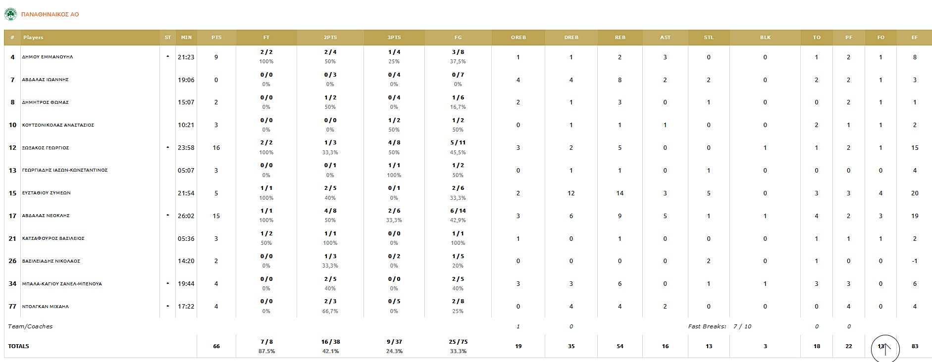Image resolution: width=932 pixels, height=362 pixels.
Task: Select player ΜΠΑΛΑ-ΚΑΓΙΟΥ ΣΑΝΕΛ-ΜΠΕΝΟΥΑ
Action: [x=62, y=284]
